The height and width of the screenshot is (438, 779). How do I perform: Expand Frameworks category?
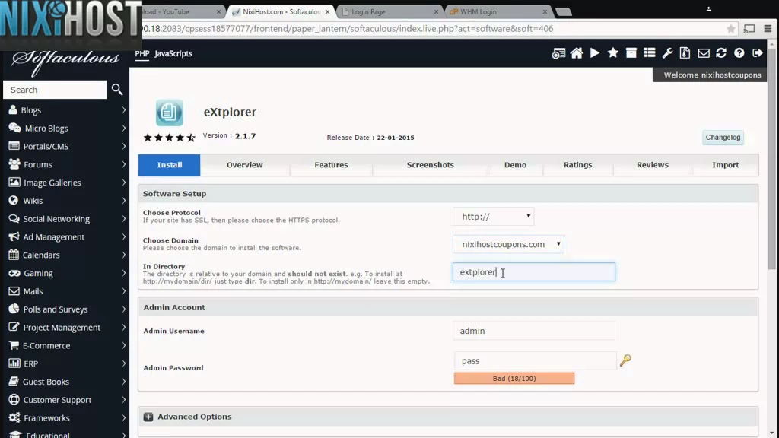pos(67,418)
